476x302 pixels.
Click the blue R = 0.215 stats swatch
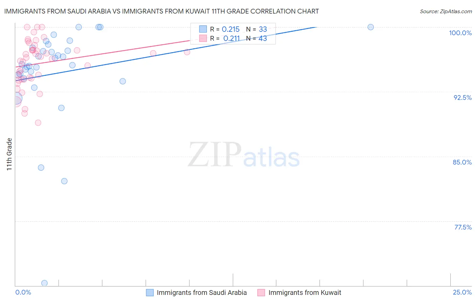tap(203, 29)
